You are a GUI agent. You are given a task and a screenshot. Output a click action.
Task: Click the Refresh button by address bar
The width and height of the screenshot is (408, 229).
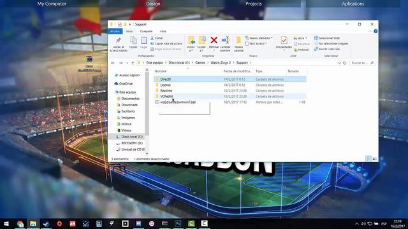(344, 63)
